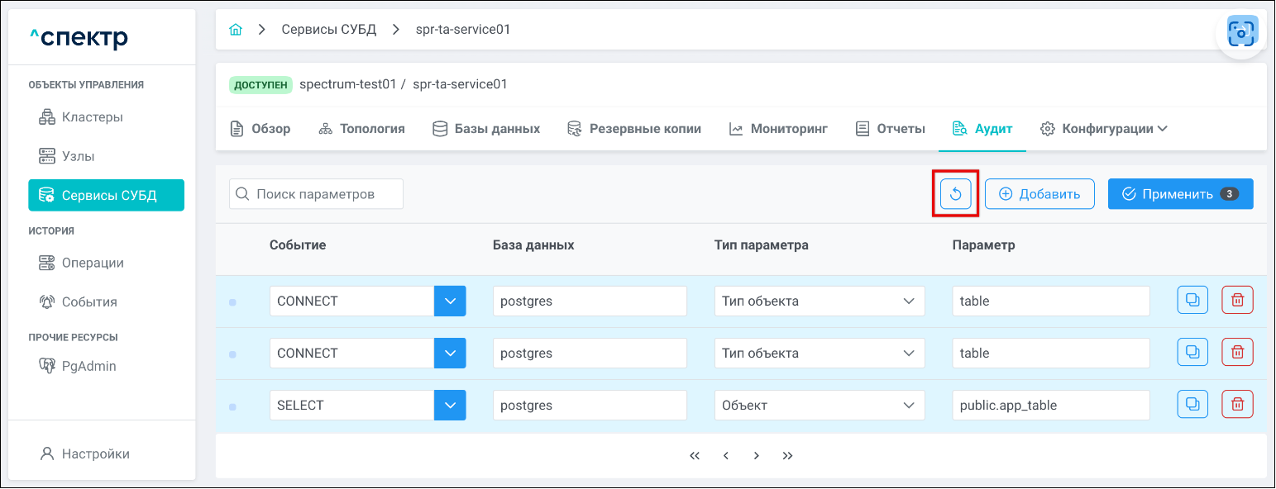The image size is (1276, 489).
Task: Switch to the Мониторинг tab
Action: (x=778, y=129)
